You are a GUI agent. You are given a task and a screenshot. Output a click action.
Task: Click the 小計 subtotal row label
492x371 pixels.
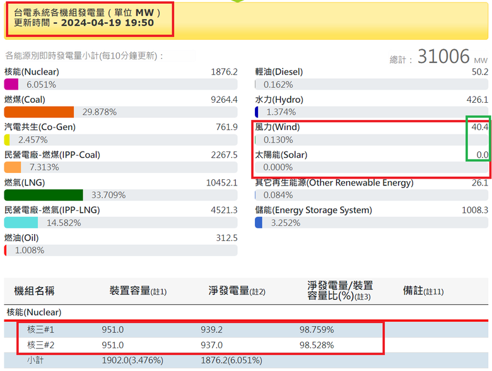pyautogui.click(x=35, y=360)
